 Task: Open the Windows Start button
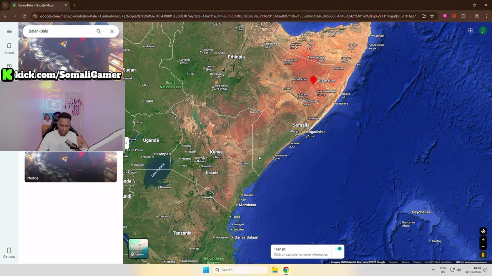tap(206, 270)
